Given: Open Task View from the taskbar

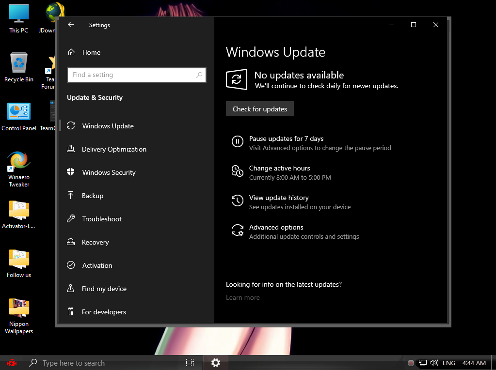Looking at the screenshot, I should [x=190, y=362].
